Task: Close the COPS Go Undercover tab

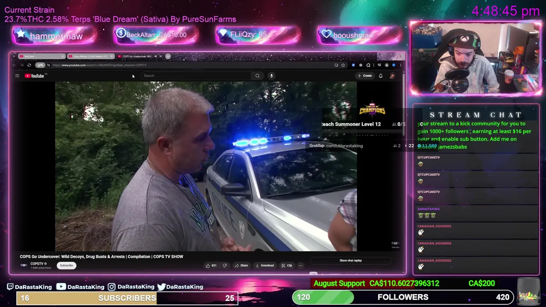Action: [x=160, y=56]
